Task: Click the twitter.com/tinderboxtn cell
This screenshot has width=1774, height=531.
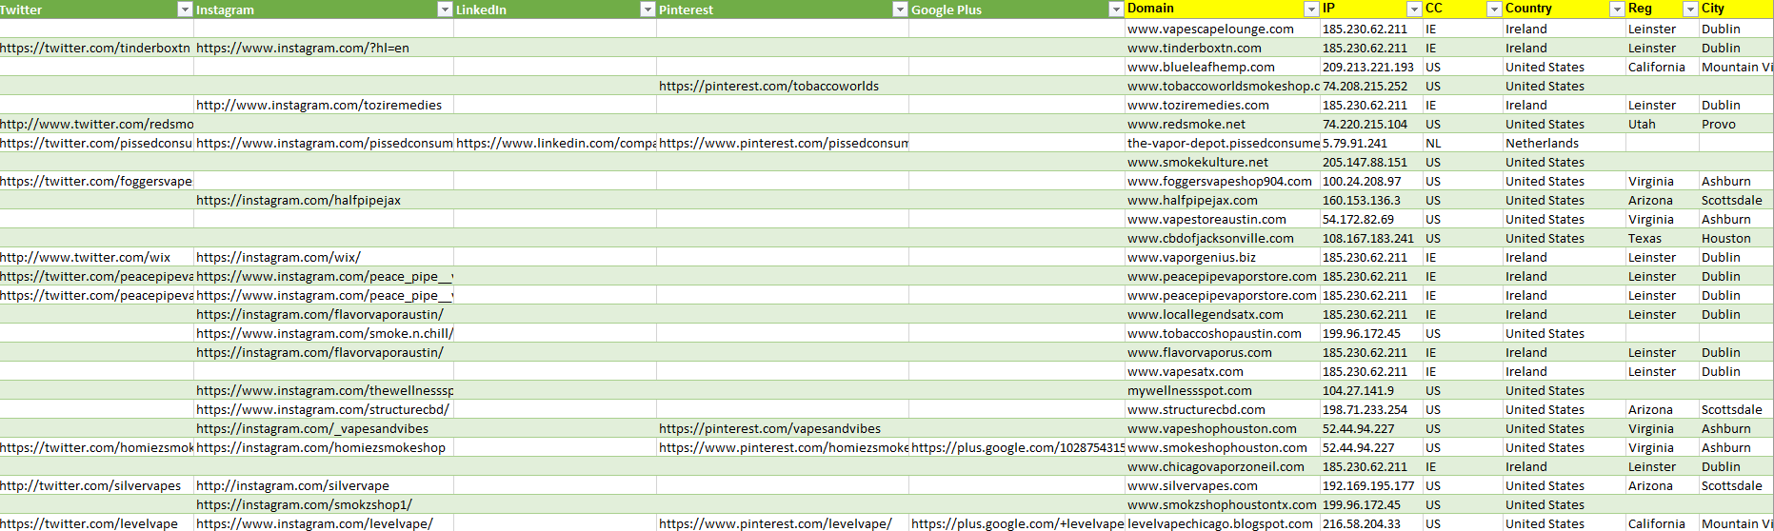Action: click(x=96, y=48)
